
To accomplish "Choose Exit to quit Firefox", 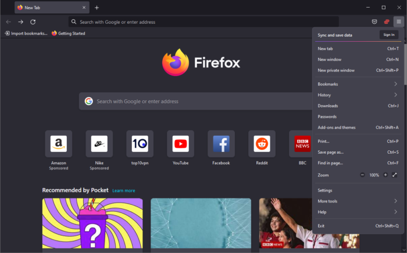I will pyautogui.click(x=358, y=226).
